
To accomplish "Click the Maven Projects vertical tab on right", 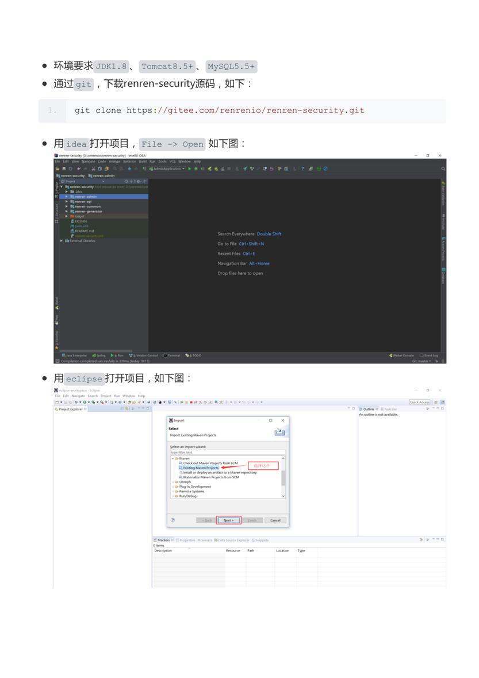I will 443,249.
